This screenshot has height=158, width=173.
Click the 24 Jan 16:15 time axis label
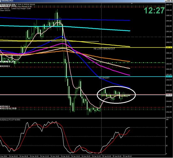coord(65,156)
